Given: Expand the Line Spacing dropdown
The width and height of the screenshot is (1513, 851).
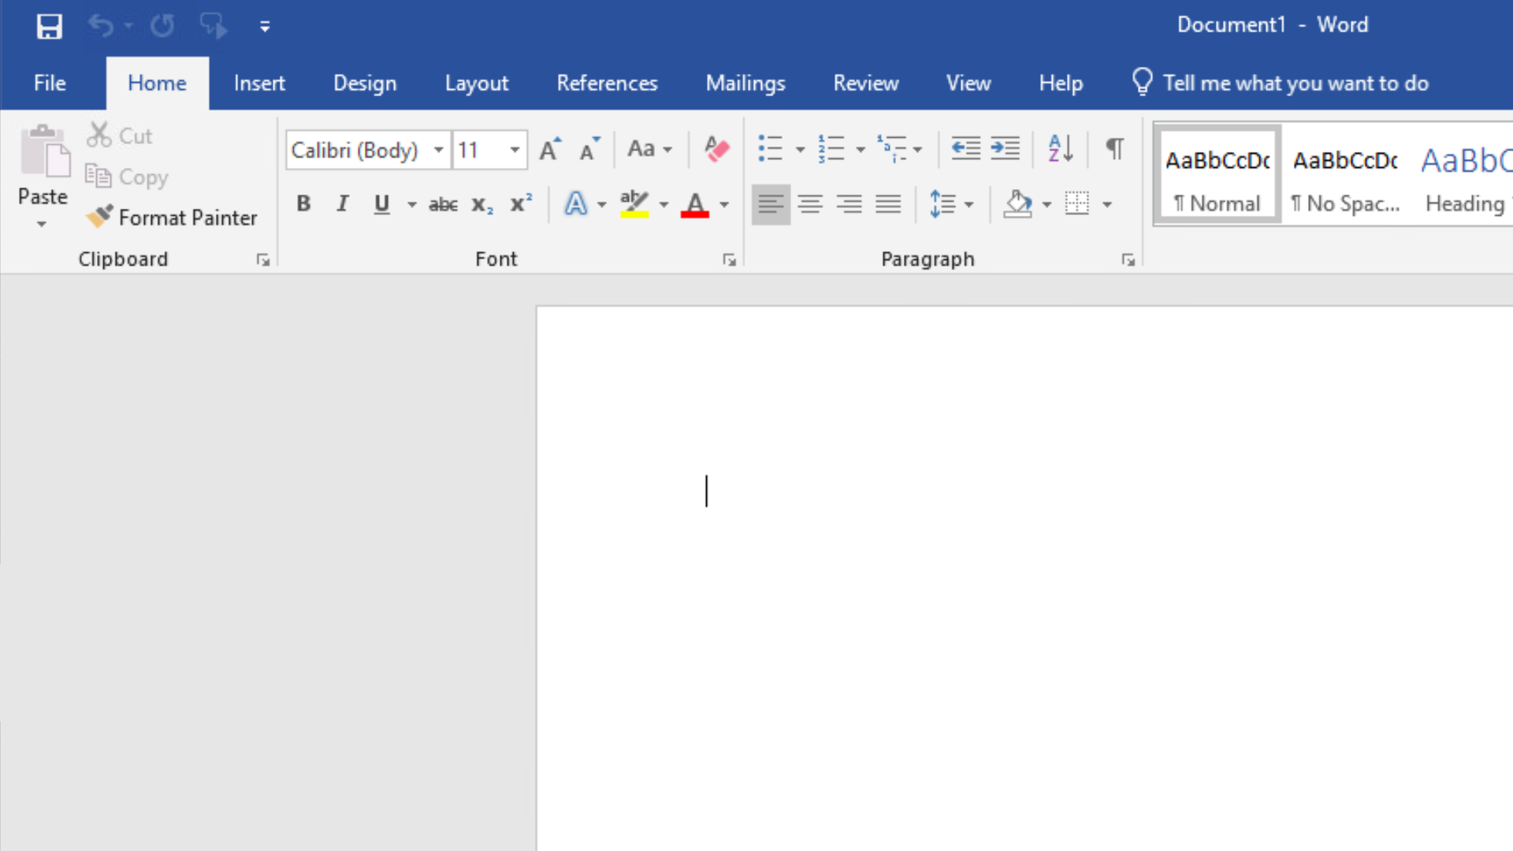Looking at the screenshot, I should point(968,205).
